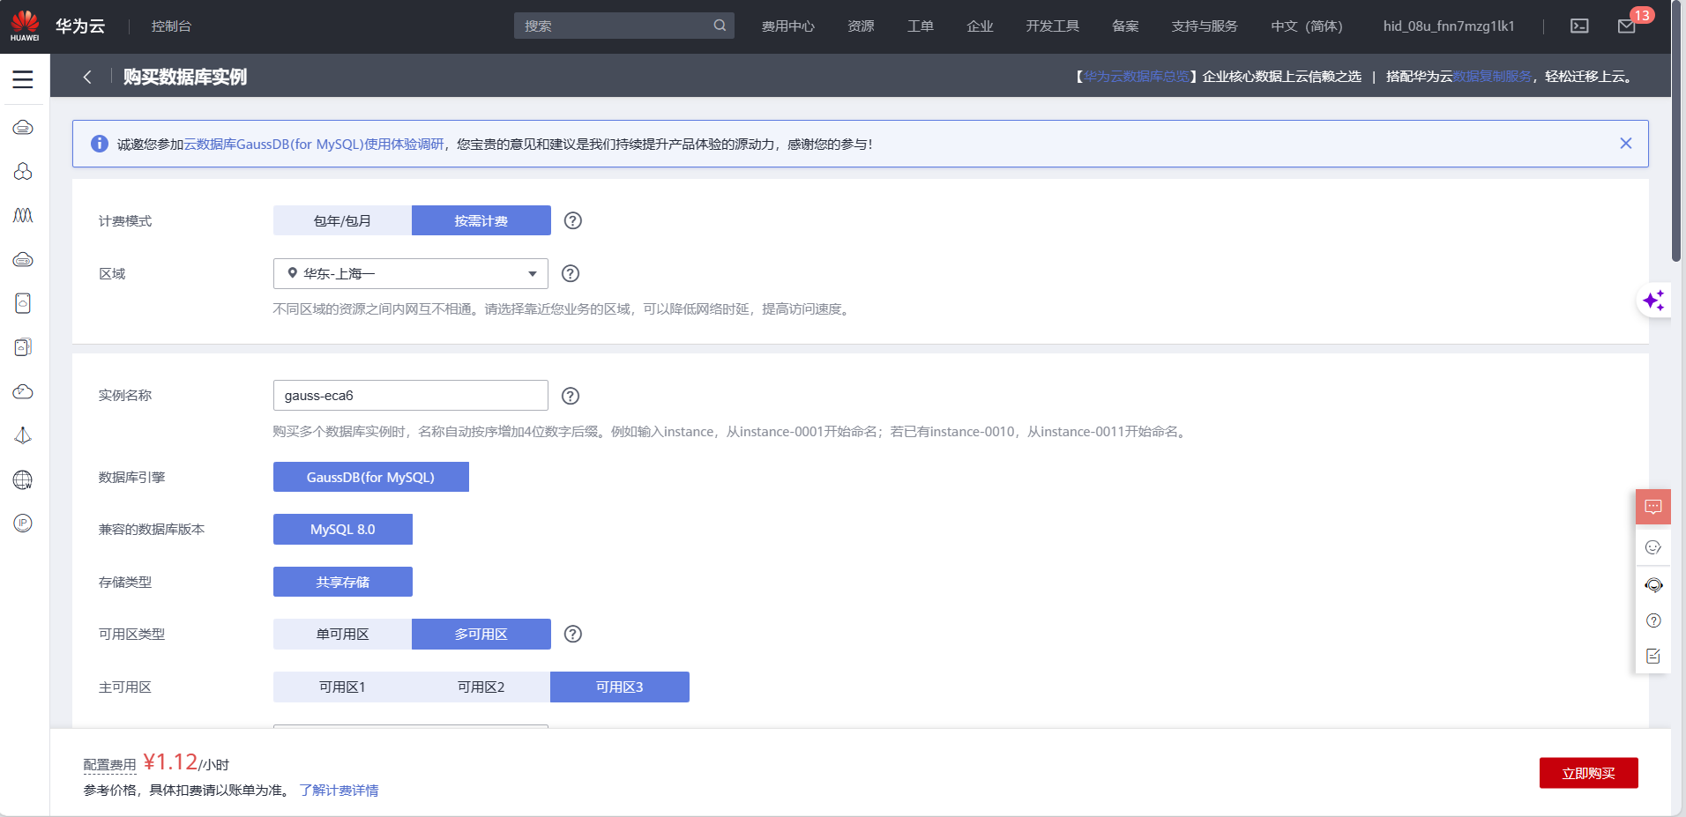
Task: Select 包年/包月 billing mode
Action: 342,220
